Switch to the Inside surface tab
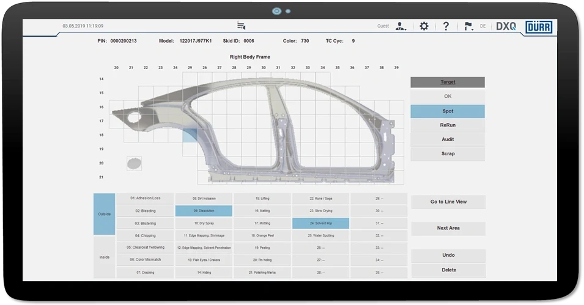The width and height of the screenshot is (584, 305). click(x=105, y=257)
